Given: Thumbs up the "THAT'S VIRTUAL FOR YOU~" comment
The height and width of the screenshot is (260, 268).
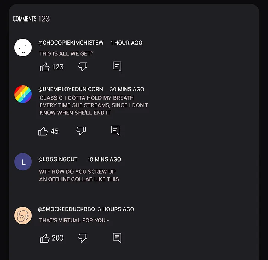Looking at the screenshot, I should pyautogui.click(x=45, y=238).
